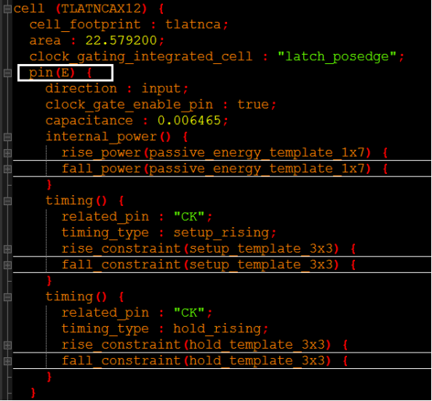Image resolution: width=432 pixels, height=401 pixels.
Task: Click the closing brace after fall_constraint(hold_template_3x3)
Action: tap(49, 377)
